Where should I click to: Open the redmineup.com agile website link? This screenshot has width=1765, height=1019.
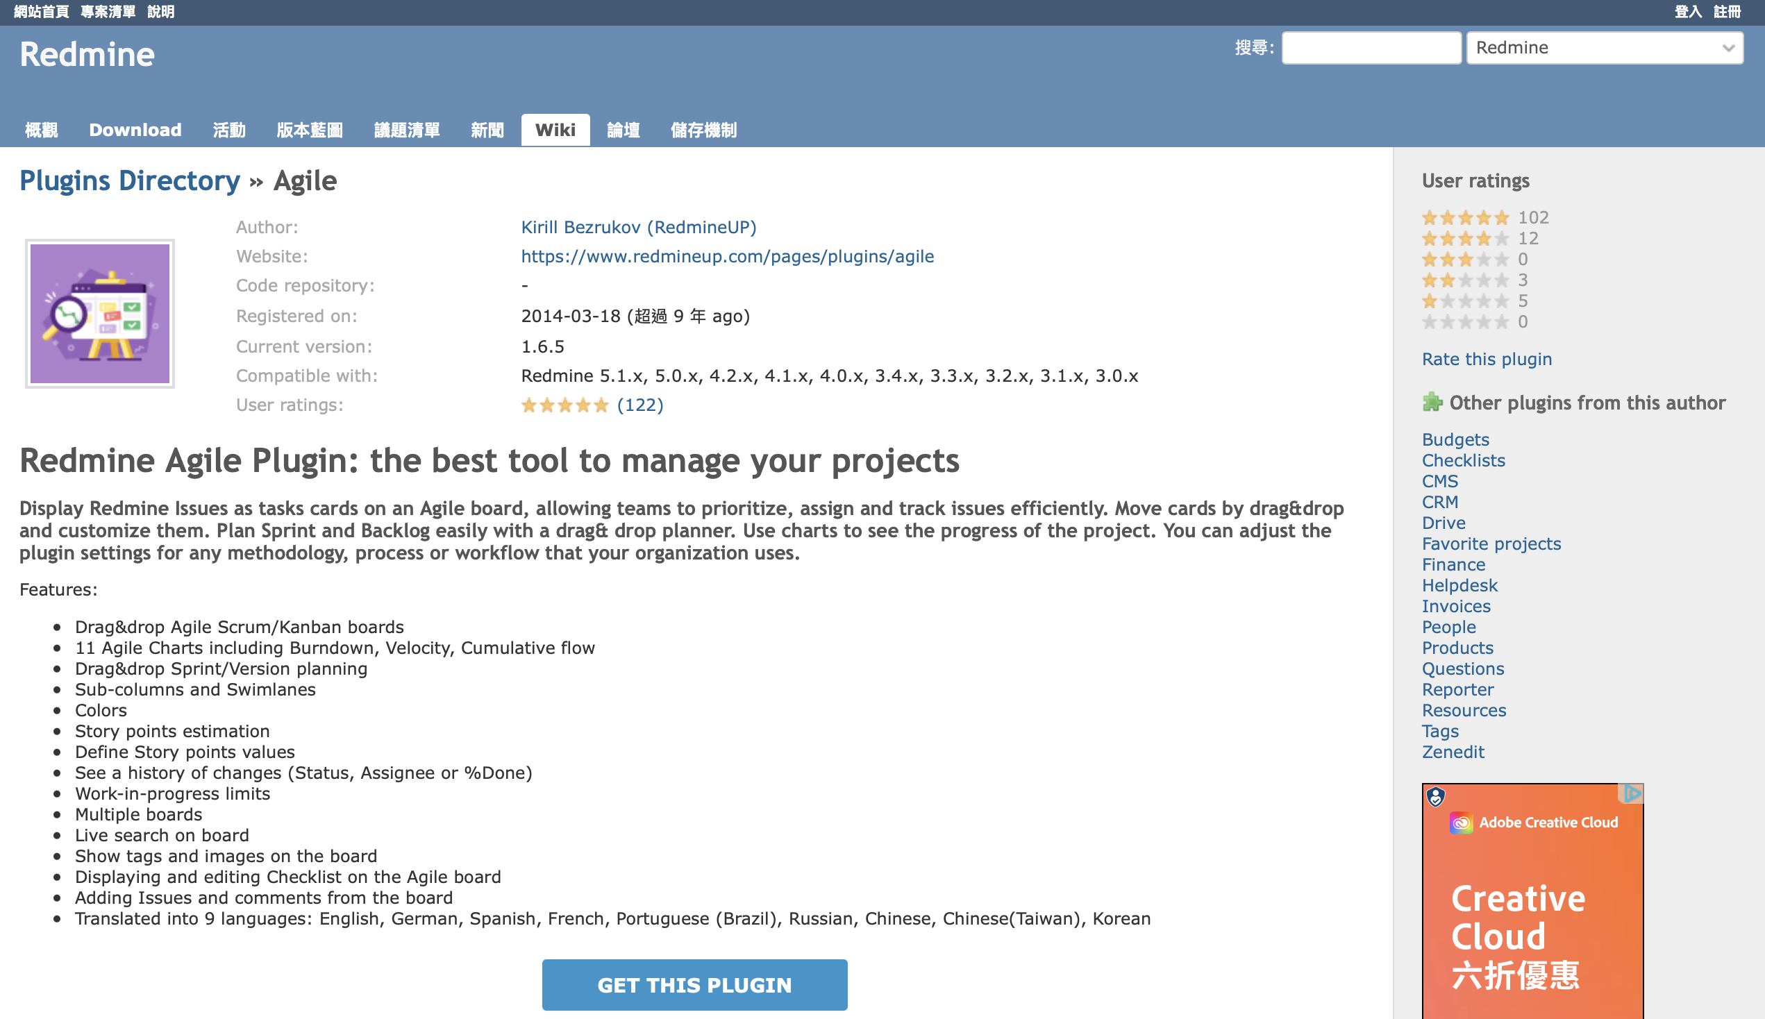click(x=727, y=257)
